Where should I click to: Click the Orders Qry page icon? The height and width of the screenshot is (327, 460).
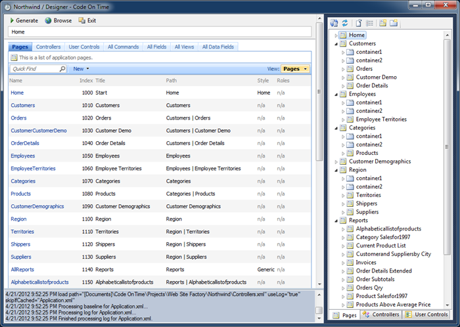click(x=350, y=288)
